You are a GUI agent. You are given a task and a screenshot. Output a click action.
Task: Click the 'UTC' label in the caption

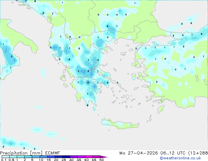point(181,153)
